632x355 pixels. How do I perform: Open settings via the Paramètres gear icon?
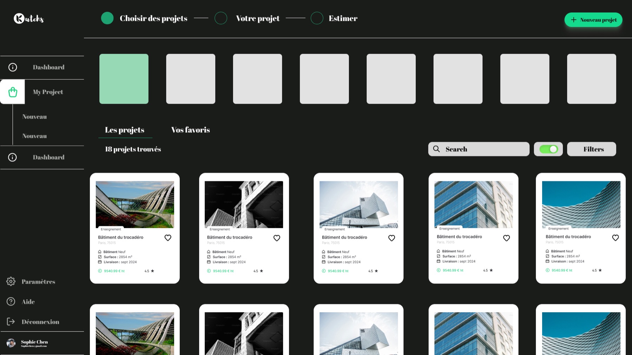pyautogui.click(x=11, y=281)
